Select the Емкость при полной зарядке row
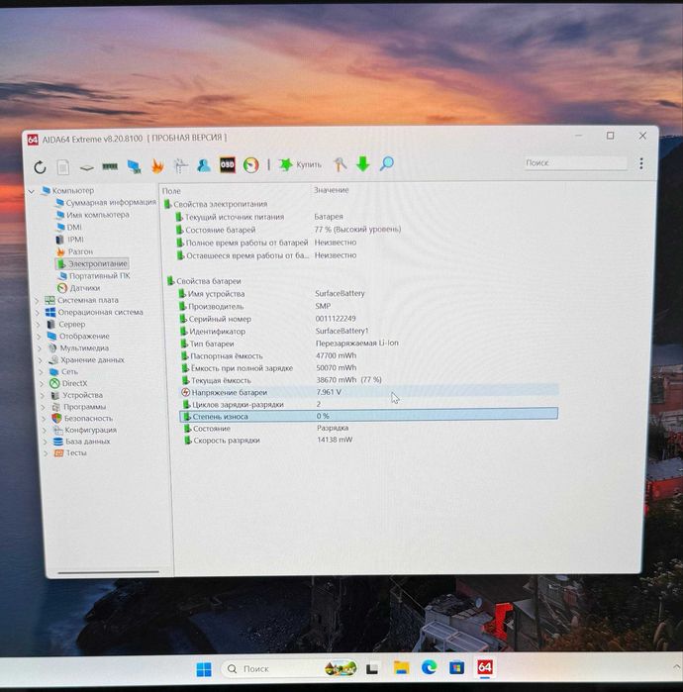This screenshot has height=692, width=683. tap(369, 368)
